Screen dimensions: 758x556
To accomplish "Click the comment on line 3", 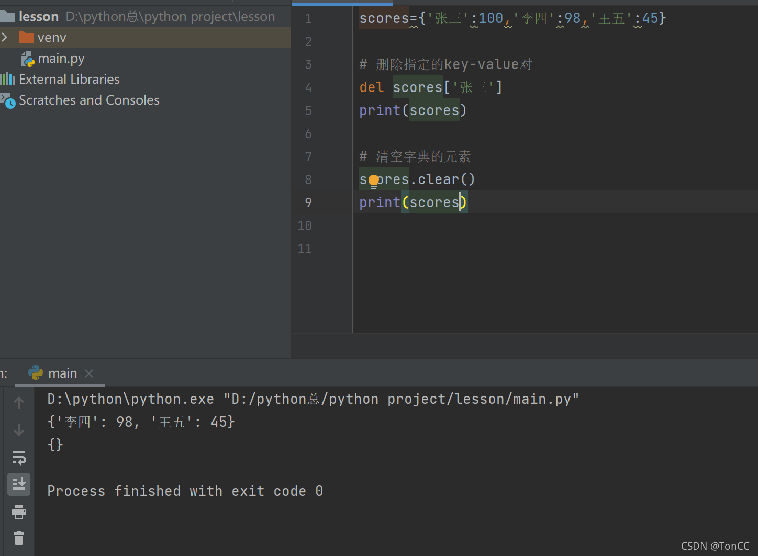I will click(x=446, y=64).
